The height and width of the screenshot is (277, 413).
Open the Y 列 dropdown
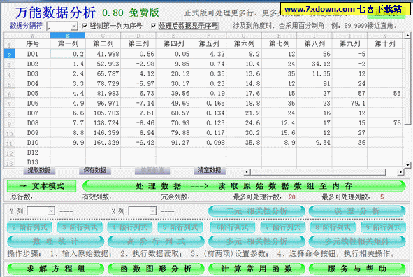coord(52,211)
